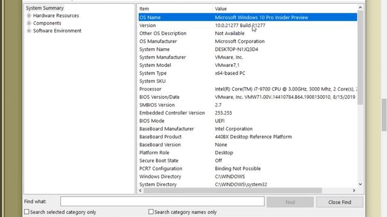Image resolution: width=387 pixels, height=217 pixels.
Task: Click the Binding Not Possible value
Action: (x=238, y=169)
